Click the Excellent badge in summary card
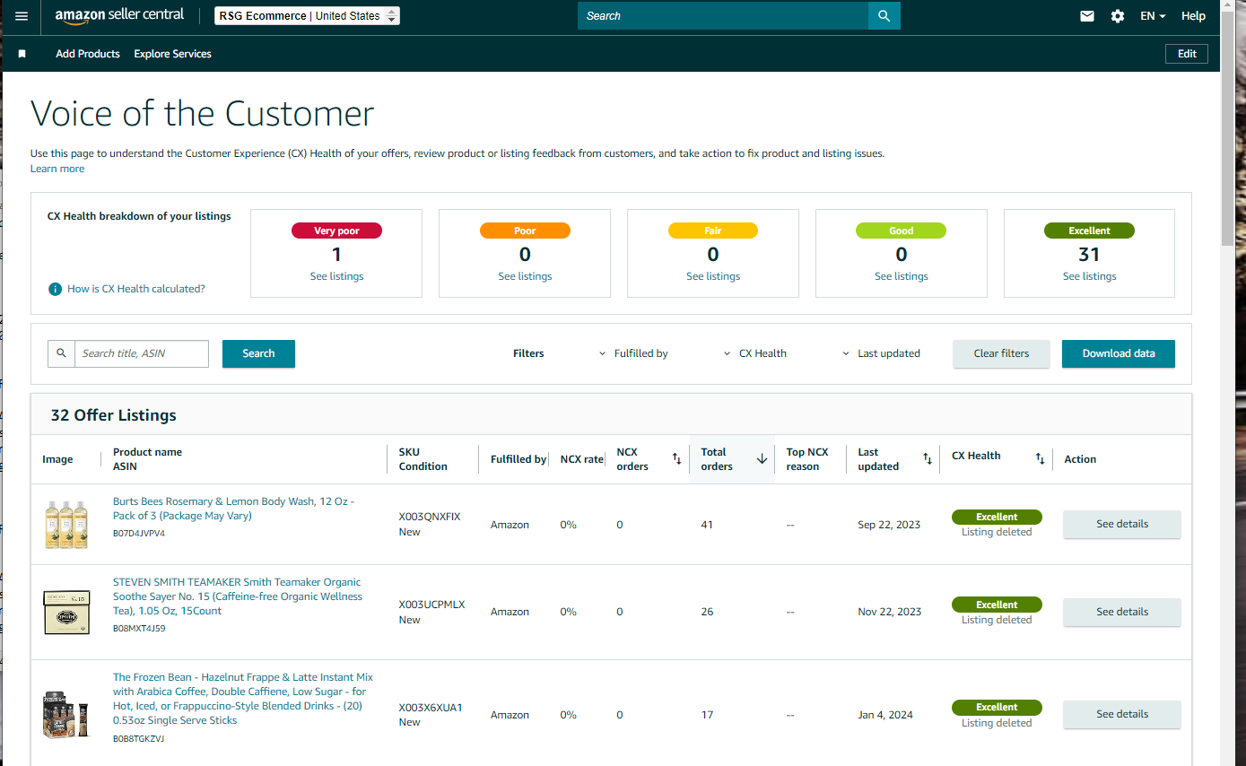Screen dimensions: 1246x766 1089,231
